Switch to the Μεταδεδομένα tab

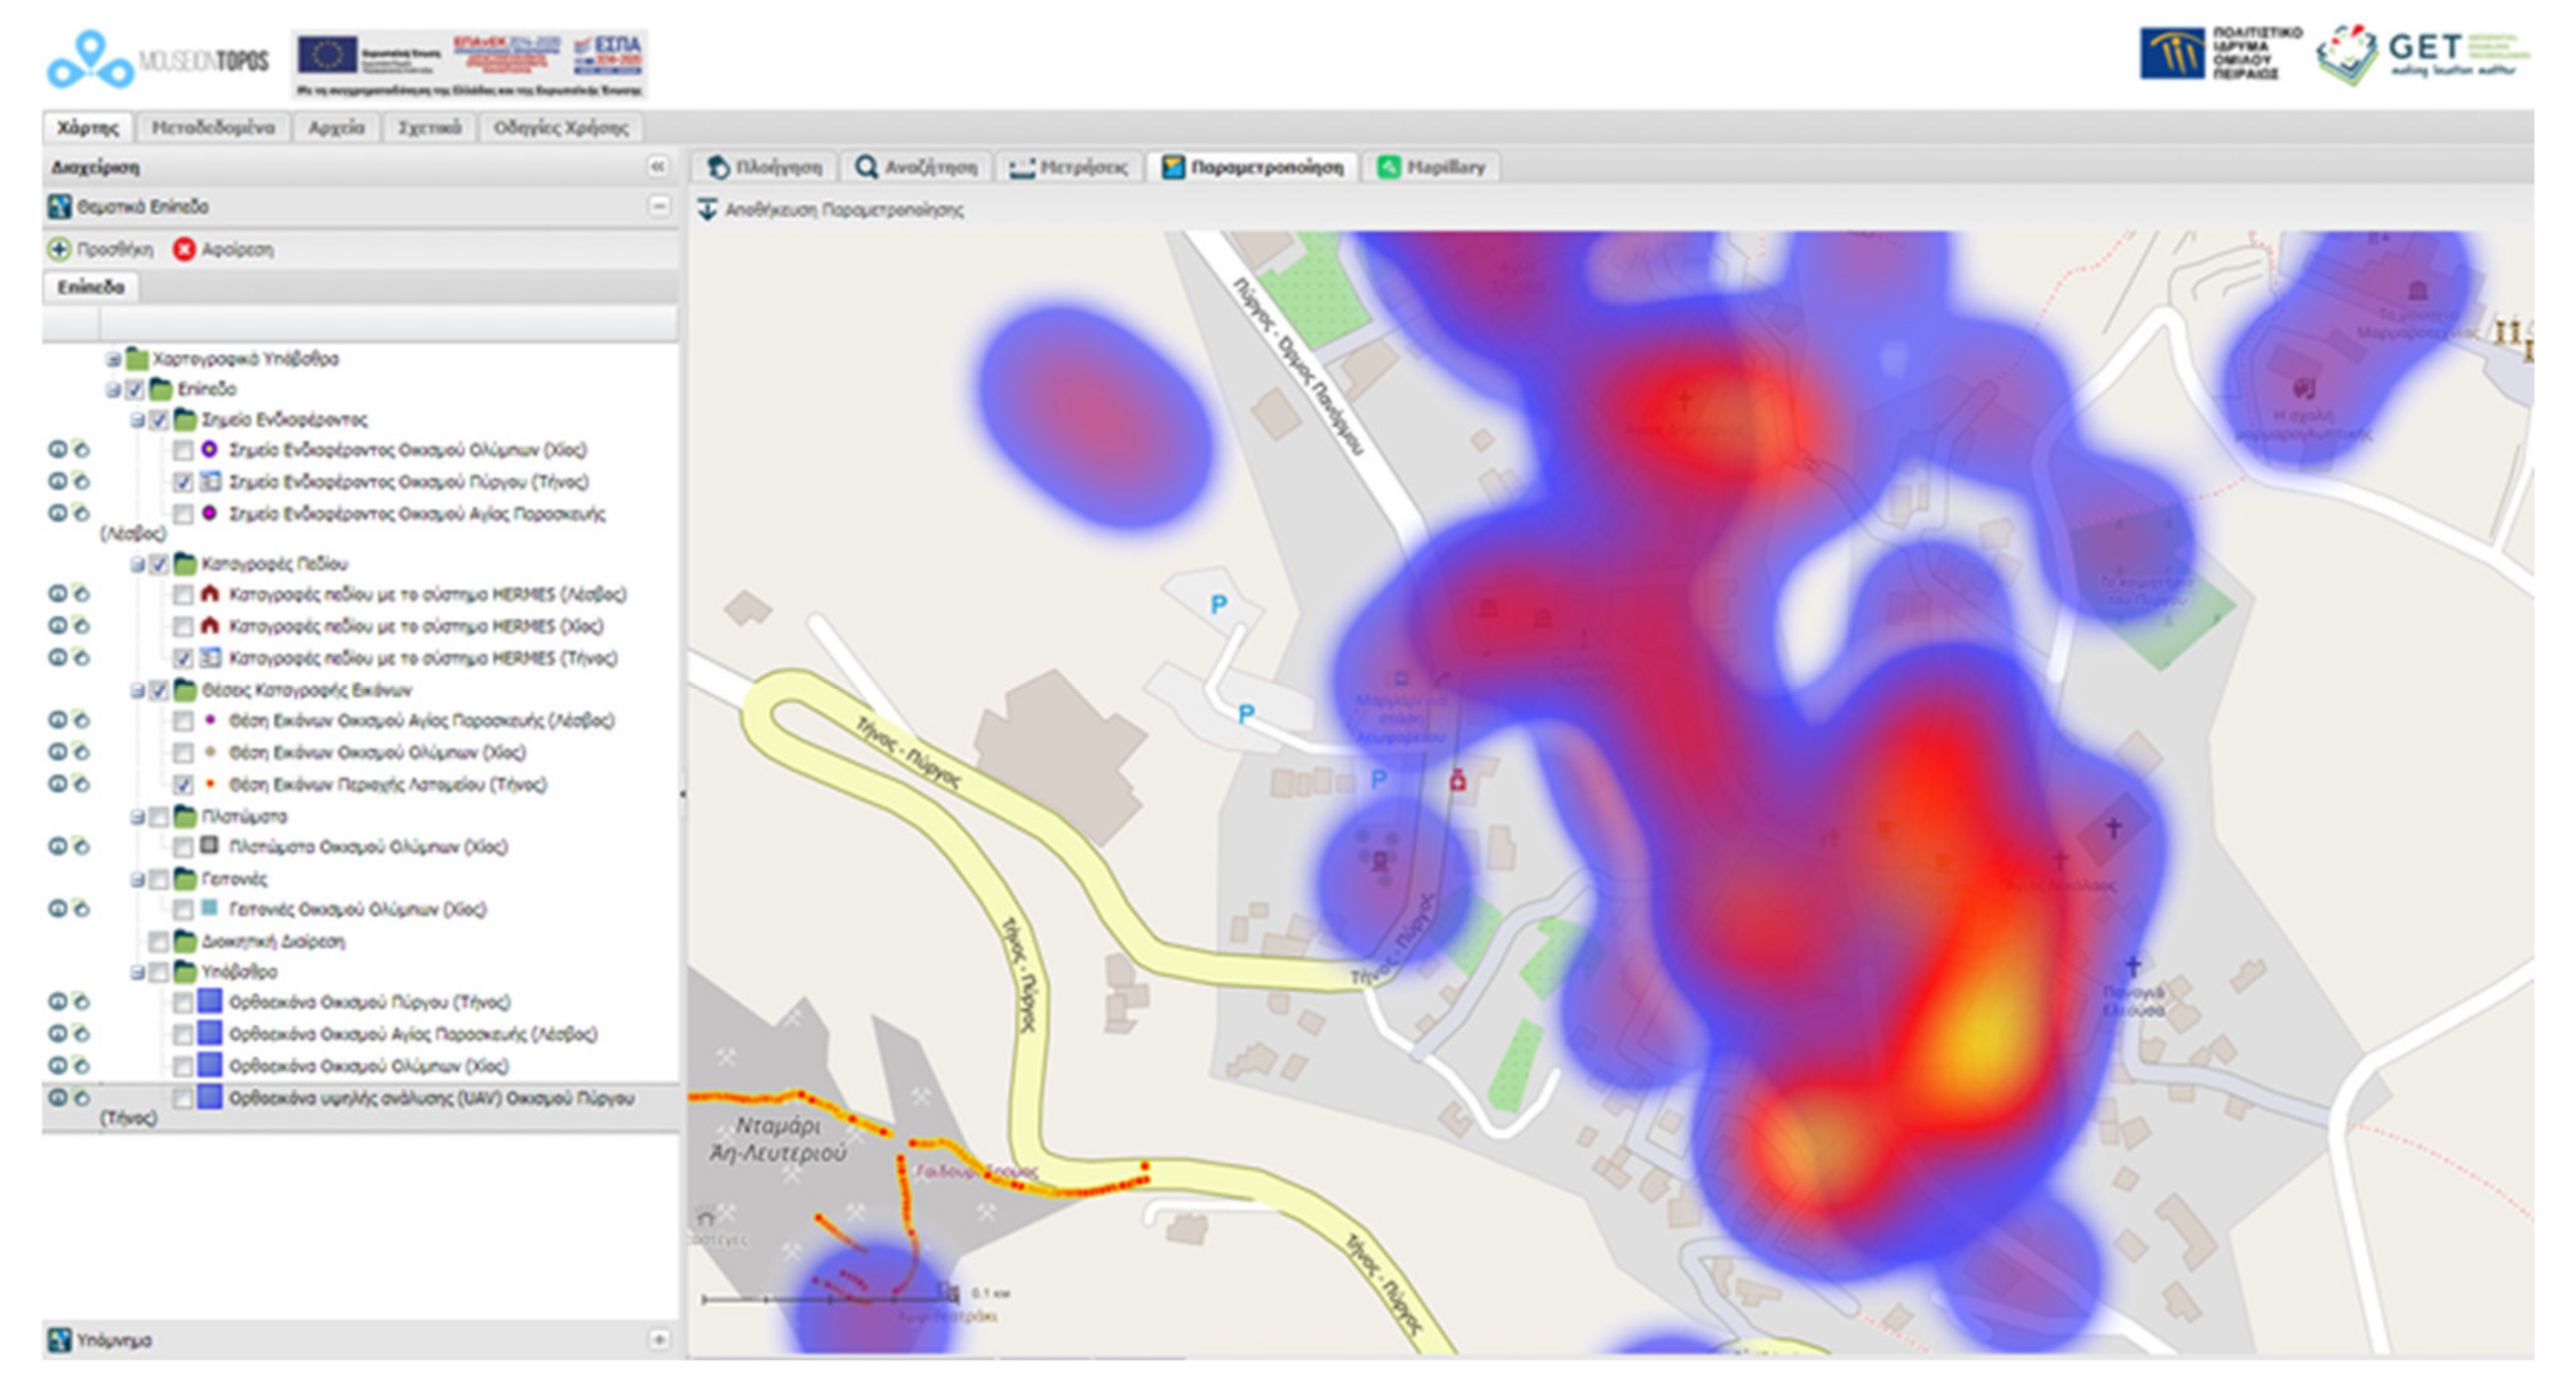[x=213, y=128]
